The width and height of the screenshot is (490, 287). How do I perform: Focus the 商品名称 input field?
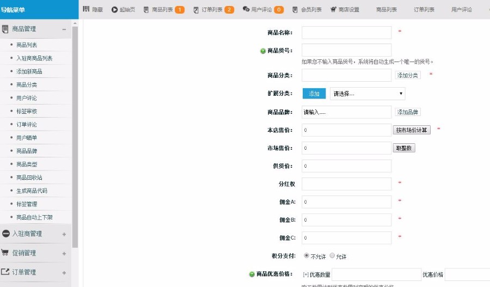click(x=346, y=33)
